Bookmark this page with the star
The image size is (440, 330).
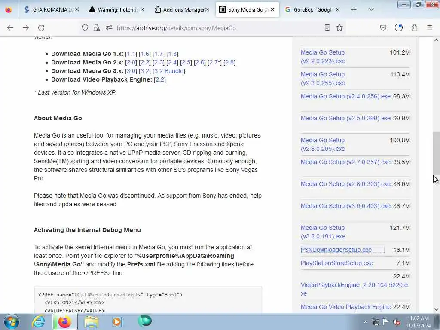[339, 27]
